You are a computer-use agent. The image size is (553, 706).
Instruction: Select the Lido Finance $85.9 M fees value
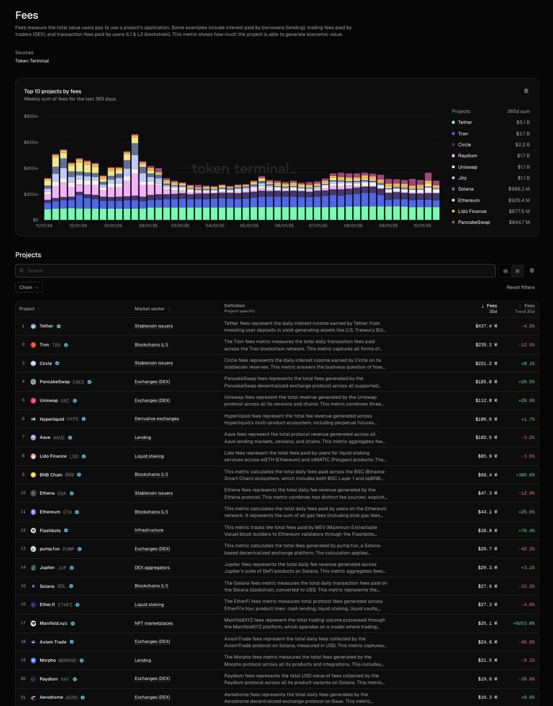coord(488,456)
